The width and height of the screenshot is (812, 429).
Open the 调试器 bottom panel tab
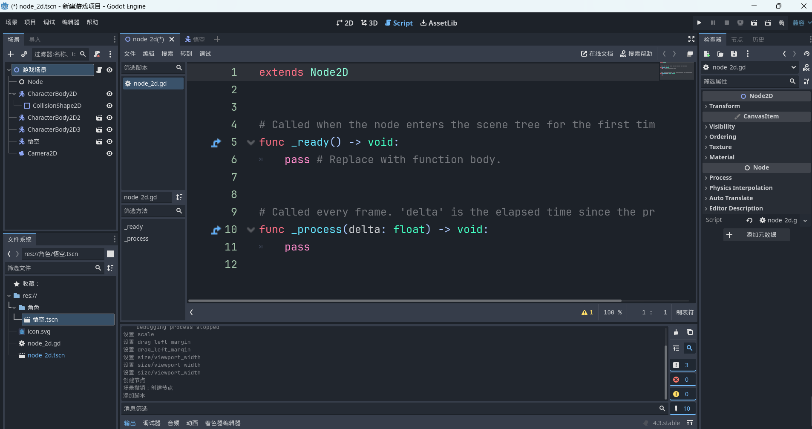(x=152, y=423)
